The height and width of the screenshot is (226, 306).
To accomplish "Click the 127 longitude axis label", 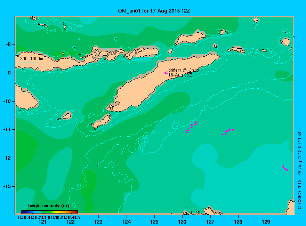I will pyautogui.click(x=210, y=222).
